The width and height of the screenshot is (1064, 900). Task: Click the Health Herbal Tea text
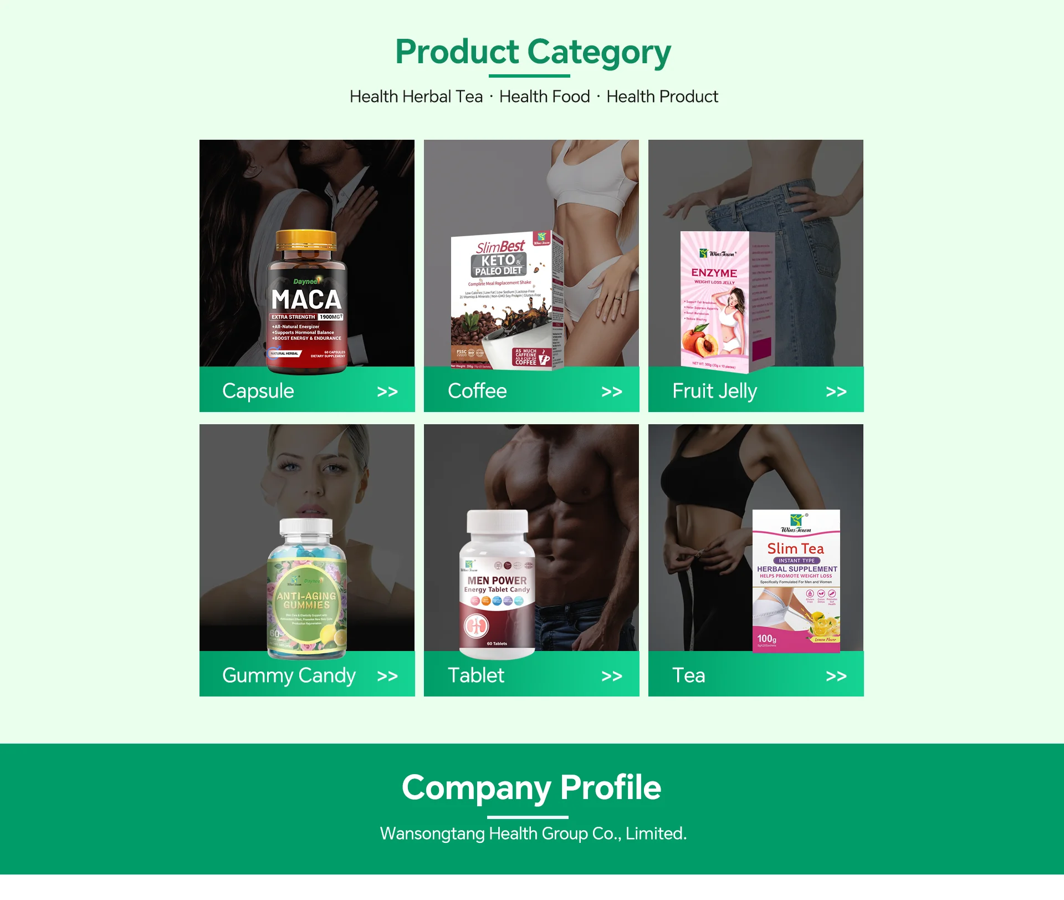point(416,96)
